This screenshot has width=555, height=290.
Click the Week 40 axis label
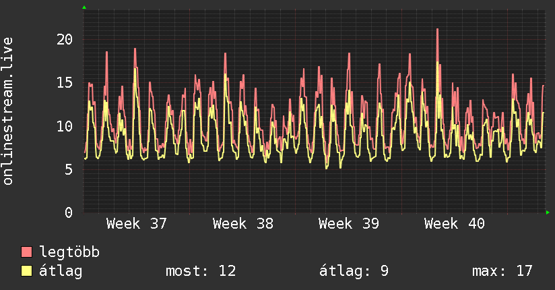(x=455, y=224)
